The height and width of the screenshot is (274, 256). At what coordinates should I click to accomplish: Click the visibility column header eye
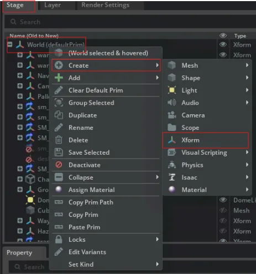(x=223, y=35)
